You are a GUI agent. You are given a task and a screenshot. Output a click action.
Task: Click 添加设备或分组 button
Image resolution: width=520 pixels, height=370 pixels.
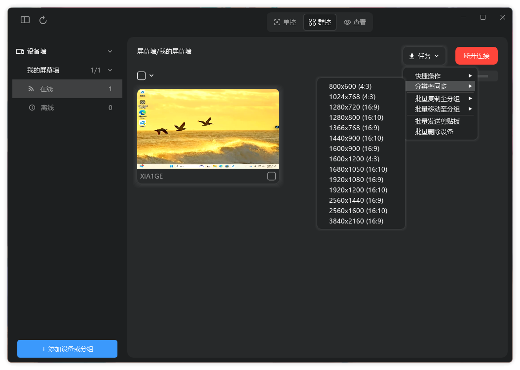[x=67, y=349]
